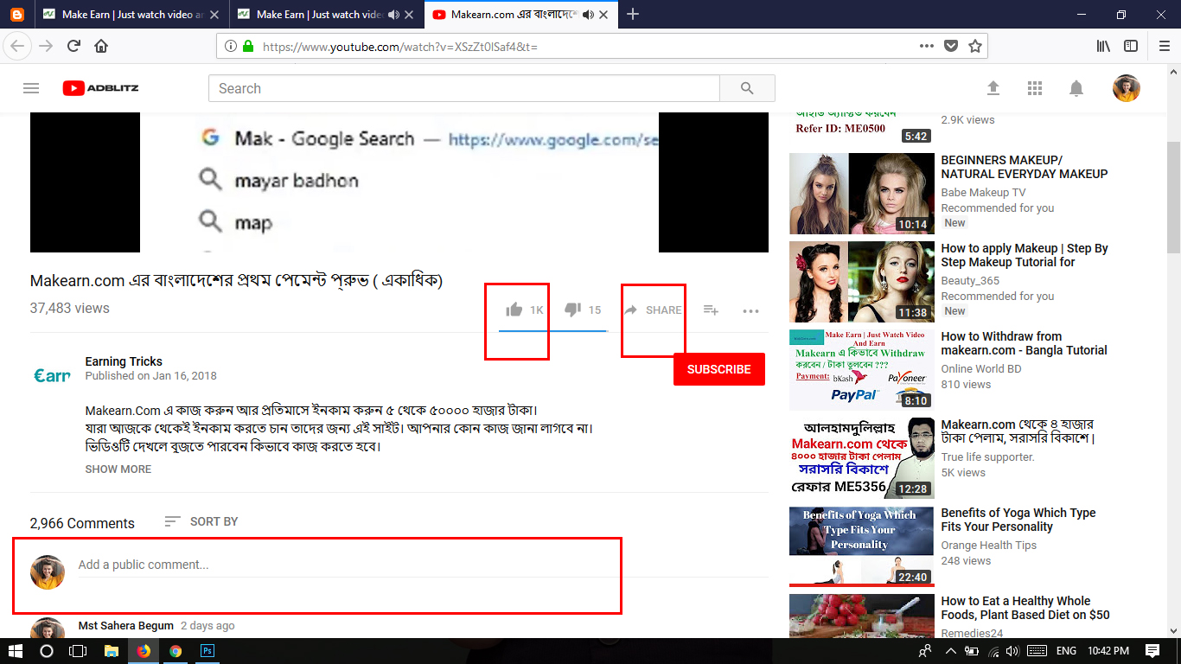Add video to playlist icon
Screen dimensions: 1181x664
pos(711,310)
